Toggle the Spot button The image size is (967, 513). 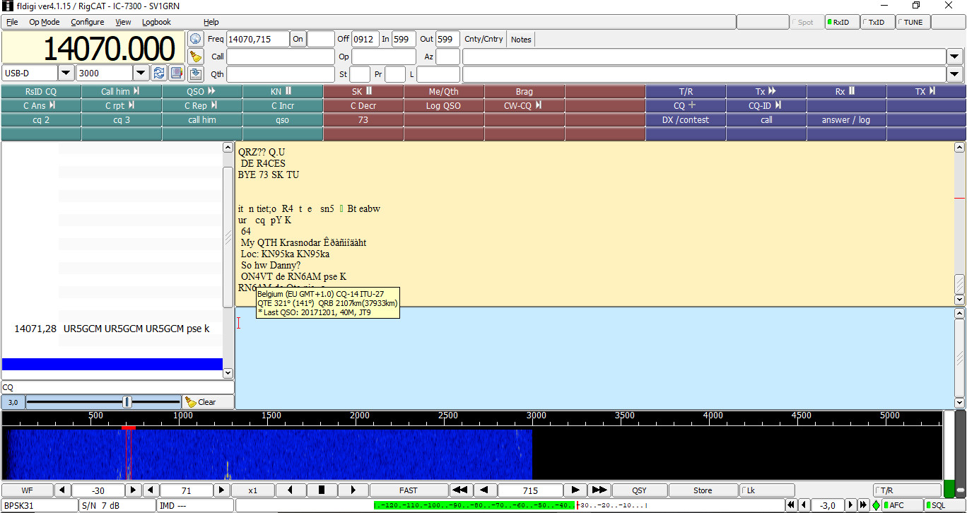(x=807, y=22)
